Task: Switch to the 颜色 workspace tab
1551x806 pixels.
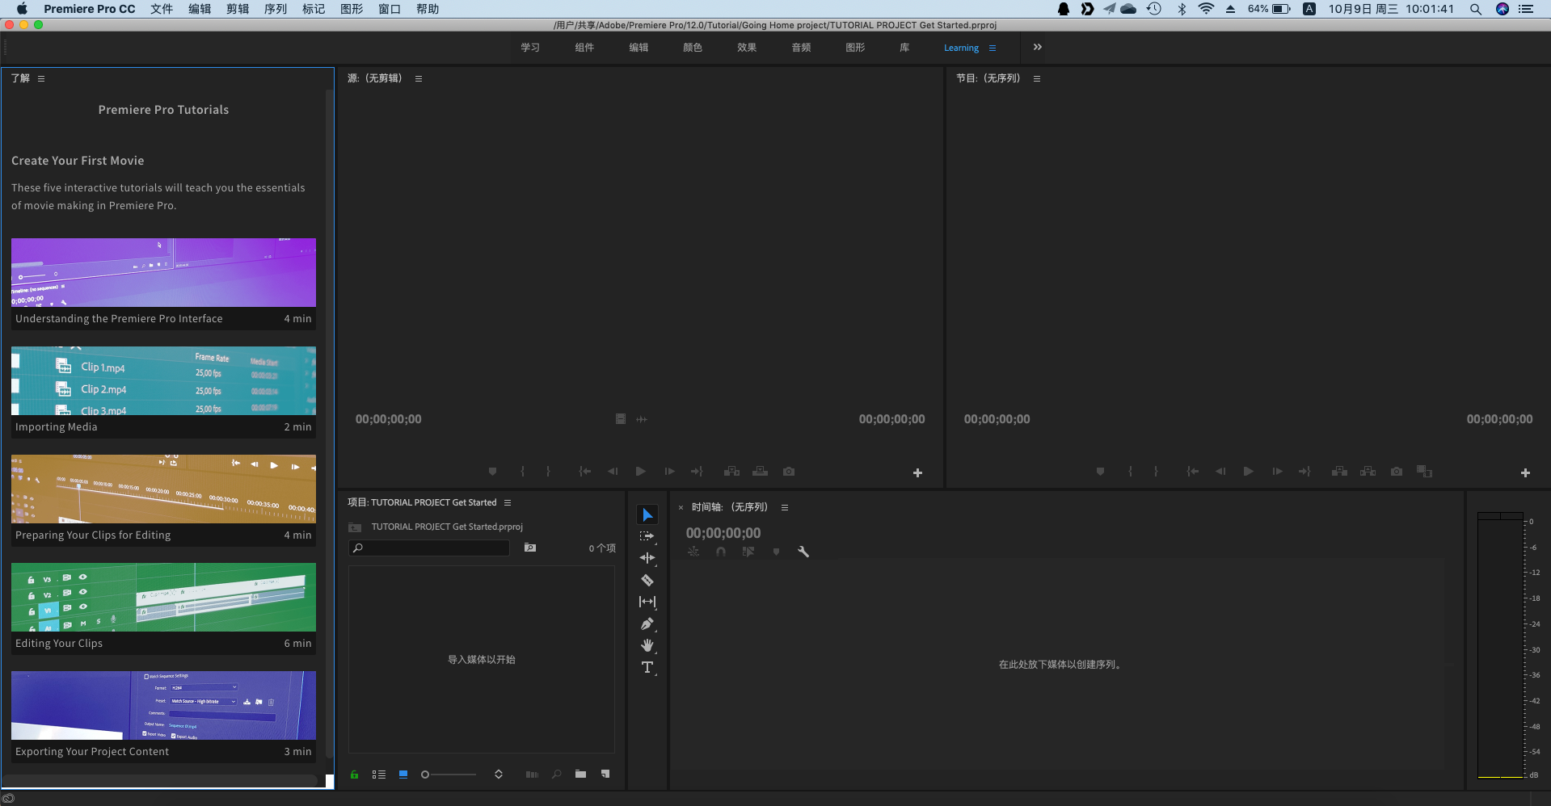Action: 692,48
